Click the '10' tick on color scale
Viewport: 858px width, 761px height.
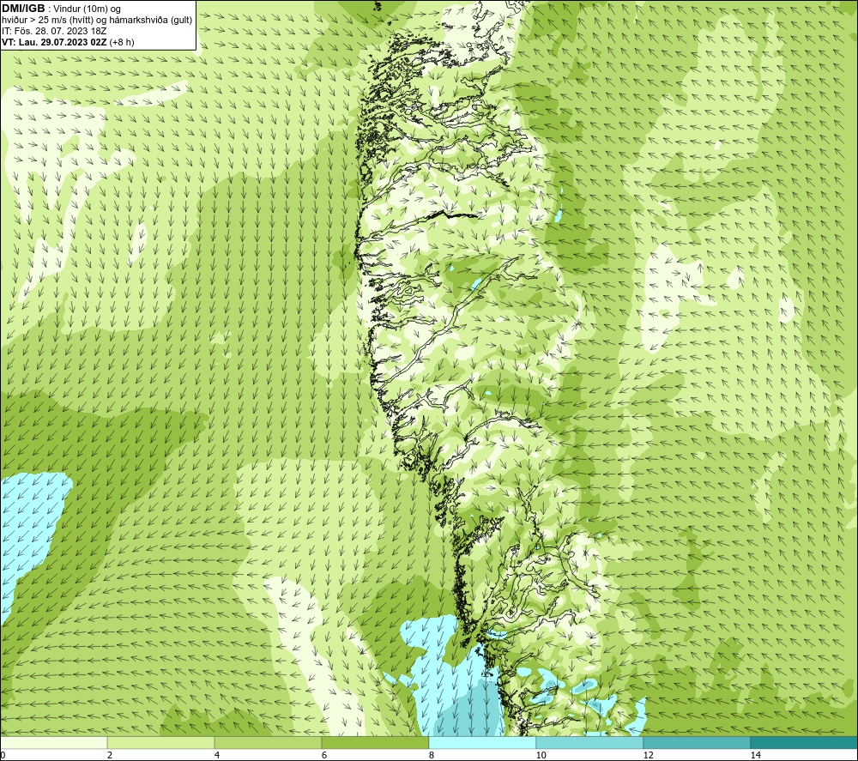point(541,755)
